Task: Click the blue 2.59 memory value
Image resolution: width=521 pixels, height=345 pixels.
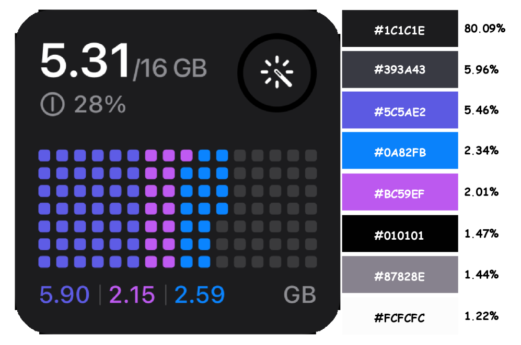Action: (x=199, y=295)
